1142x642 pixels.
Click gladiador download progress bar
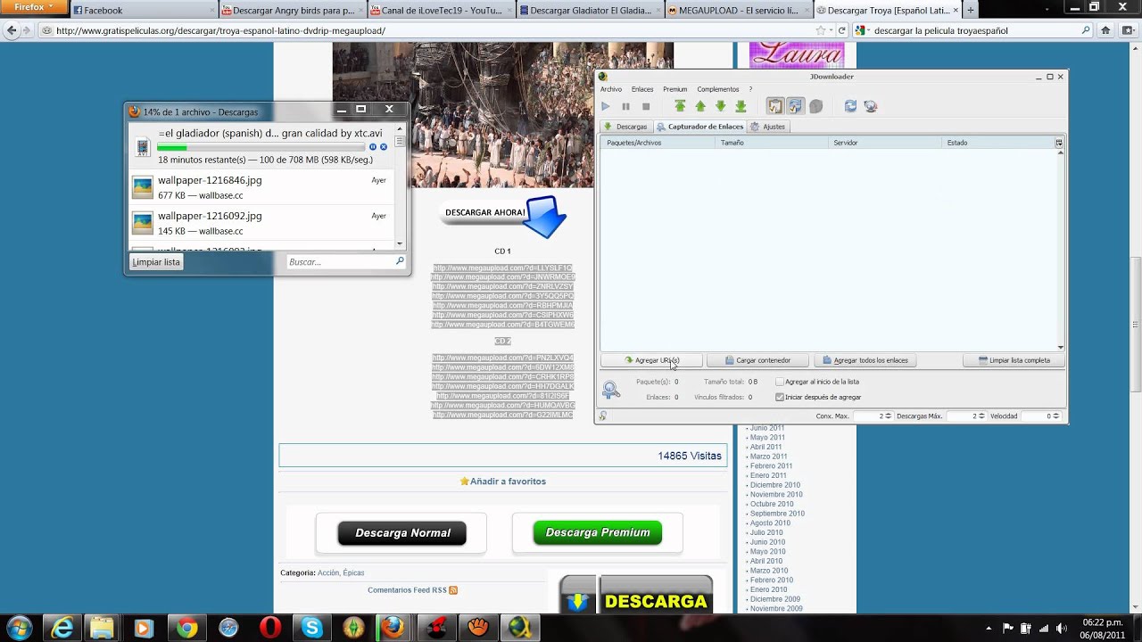pos(261,147)
